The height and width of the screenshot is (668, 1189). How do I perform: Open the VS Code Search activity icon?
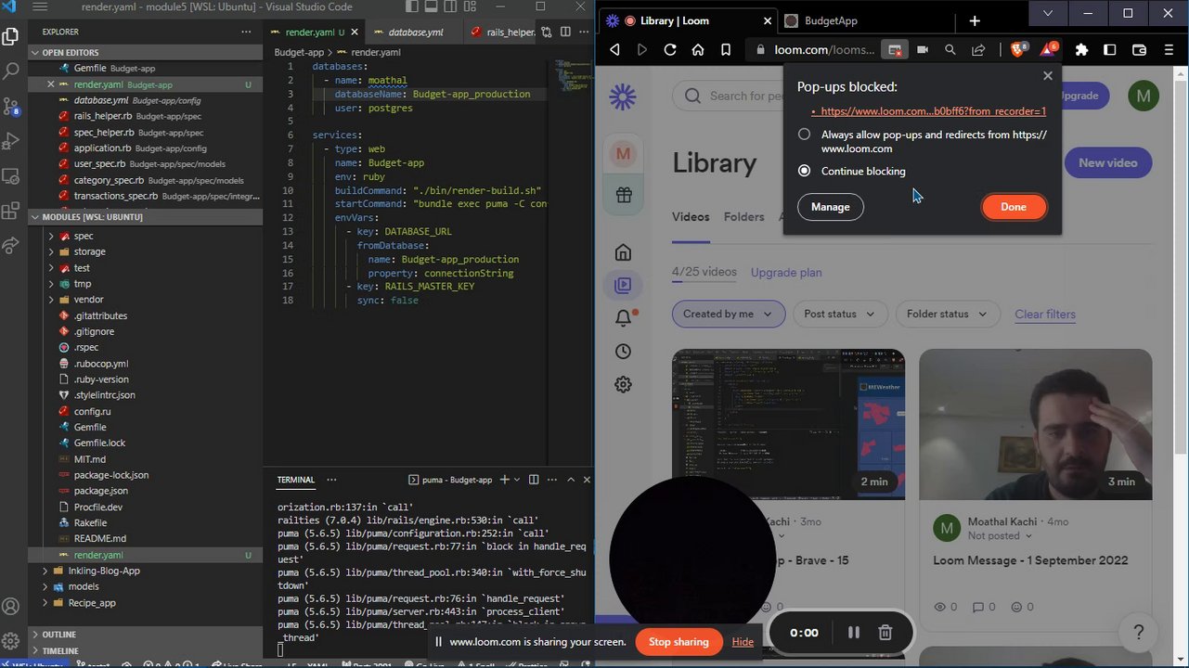tap(11, 71)
